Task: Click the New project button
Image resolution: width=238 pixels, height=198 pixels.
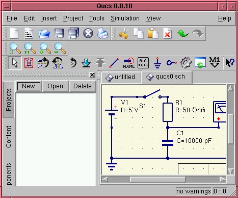Action: (29, 86)
